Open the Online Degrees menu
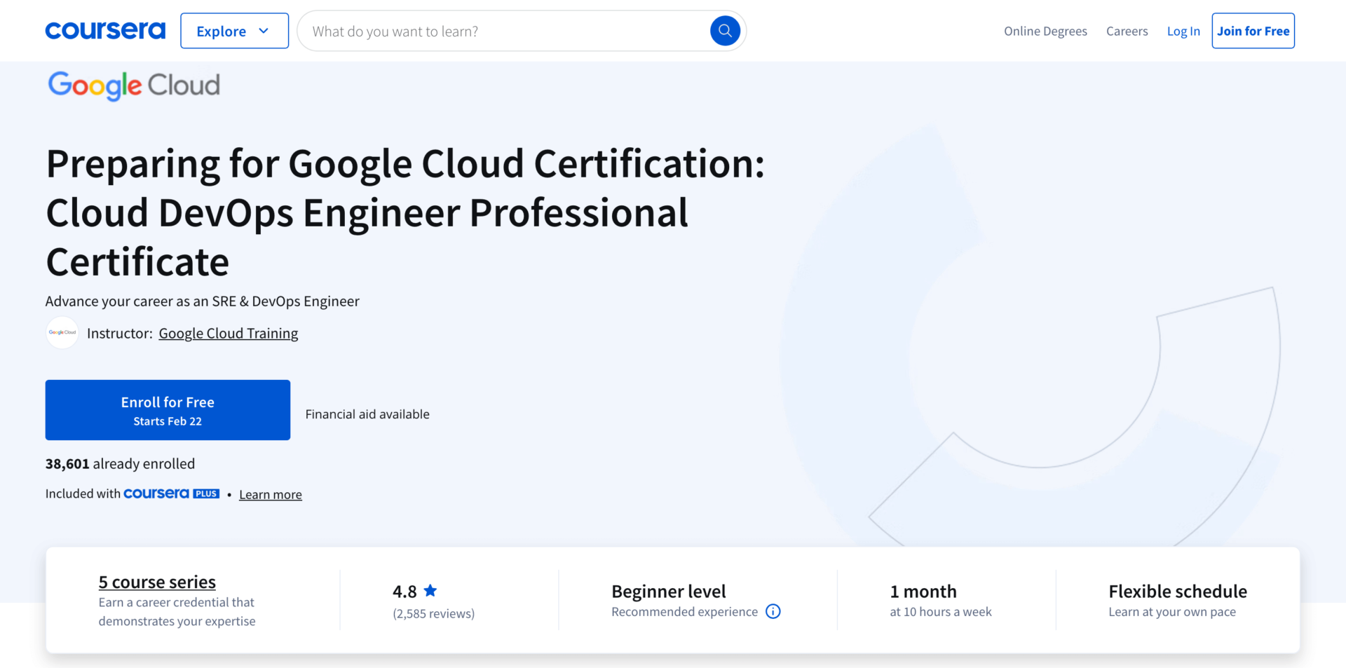 coord(1045,31)
